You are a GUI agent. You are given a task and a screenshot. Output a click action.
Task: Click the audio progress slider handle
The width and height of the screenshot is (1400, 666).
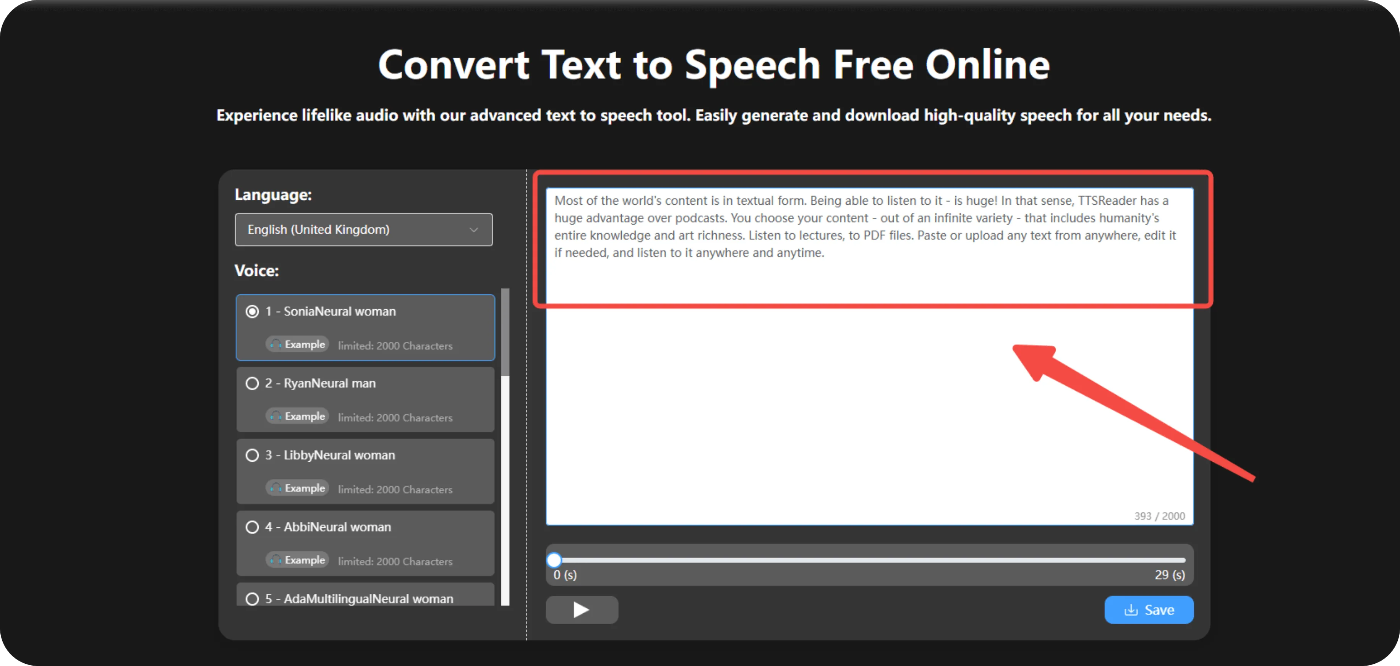[x=554, y=559]
